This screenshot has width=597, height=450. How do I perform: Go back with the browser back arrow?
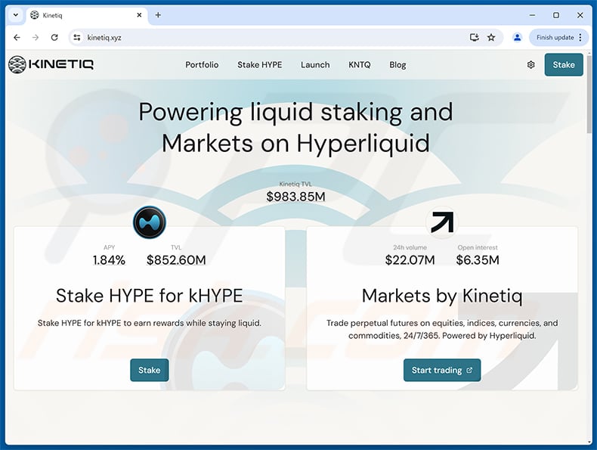(17, 37)
